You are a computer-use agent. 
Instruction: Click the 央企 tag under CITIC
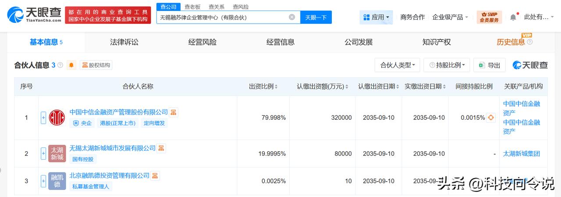82,123
